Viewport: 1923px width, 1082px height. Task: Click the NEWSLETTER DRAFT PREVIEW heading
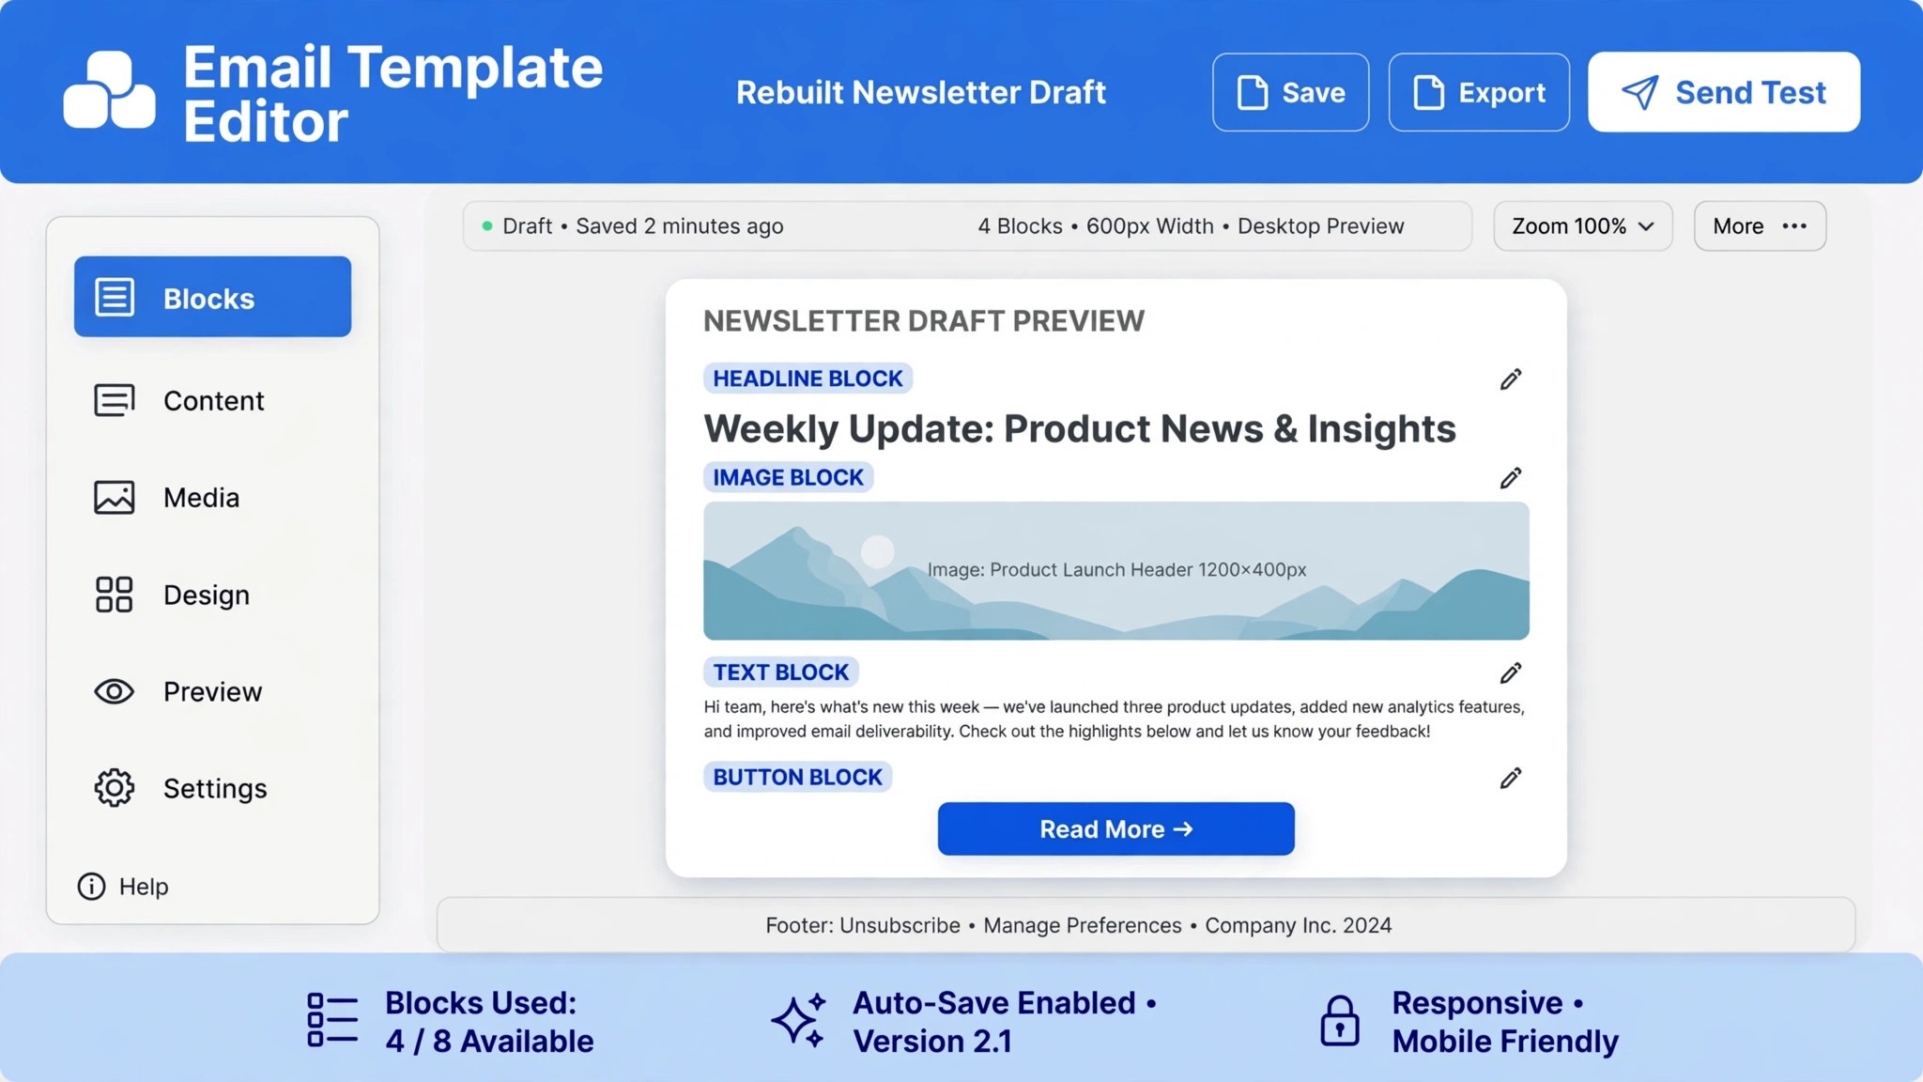[x=924, y=321]
